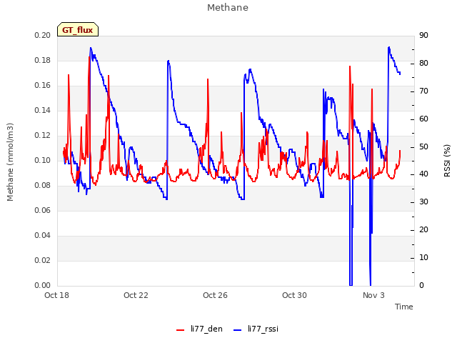Click the 40 RSSI axis value
Screen dimensions: 457x343
click(x=423, y=174)
